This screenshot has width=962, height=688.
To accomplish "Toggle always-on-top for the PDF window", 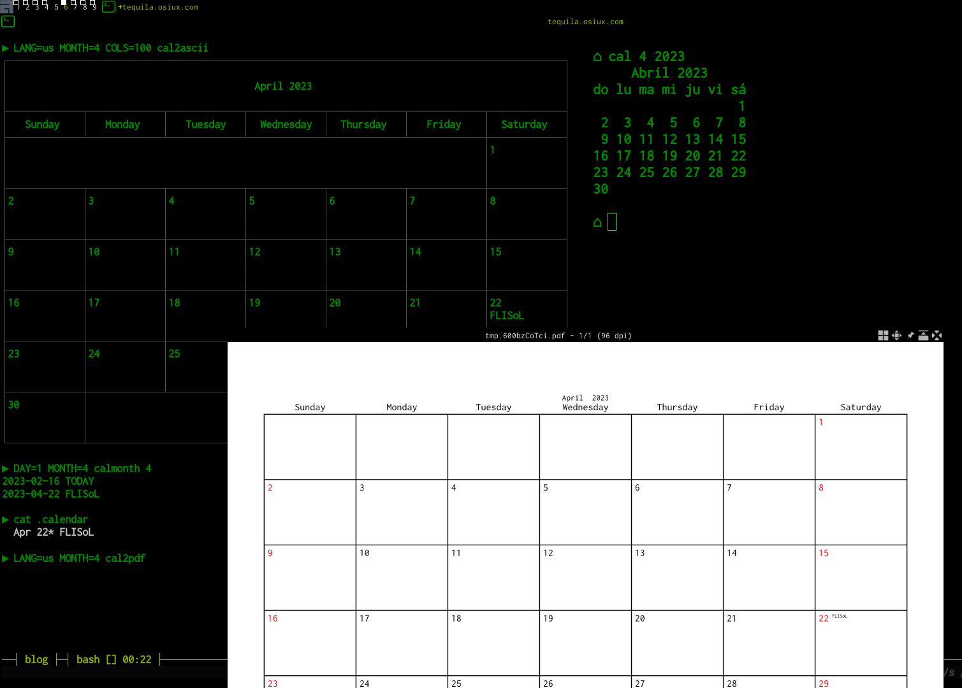I will (x=923, y=335).
